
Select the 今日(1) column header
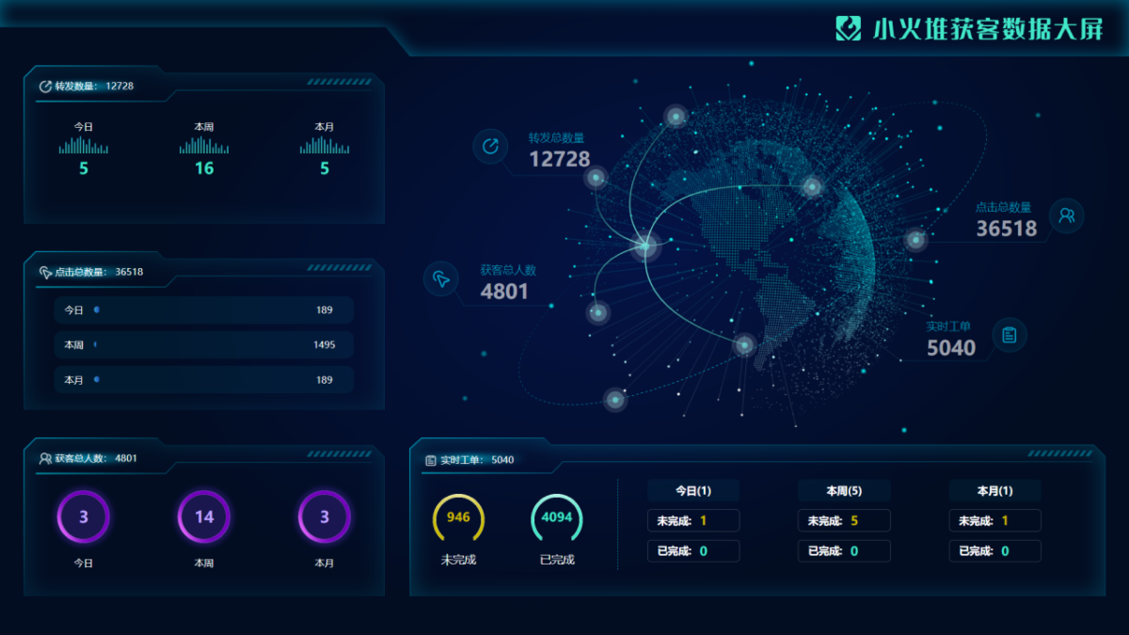(692, 491)
